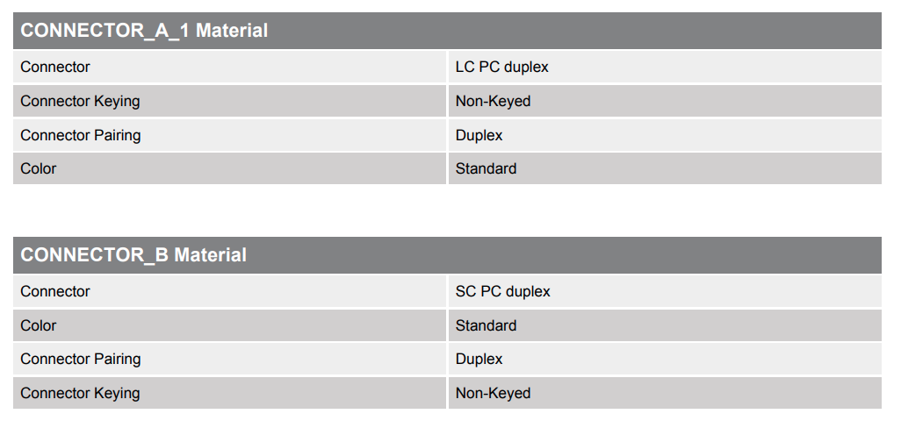
Task: Click the word Material in CONNECTOR_B header
Action: (211, 255)
